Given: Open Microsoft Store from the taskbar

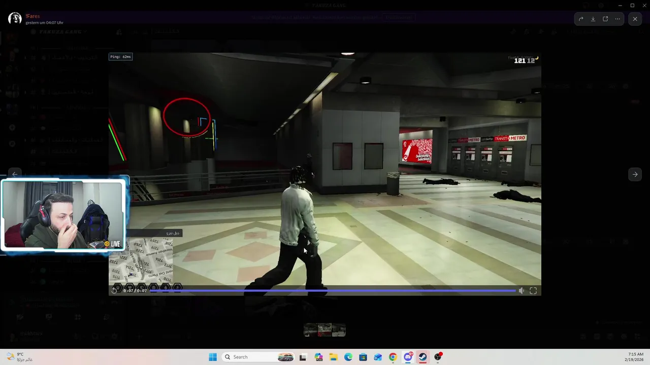Looking at the screenshot, I should pyautogui.click(x=363, y=357).
